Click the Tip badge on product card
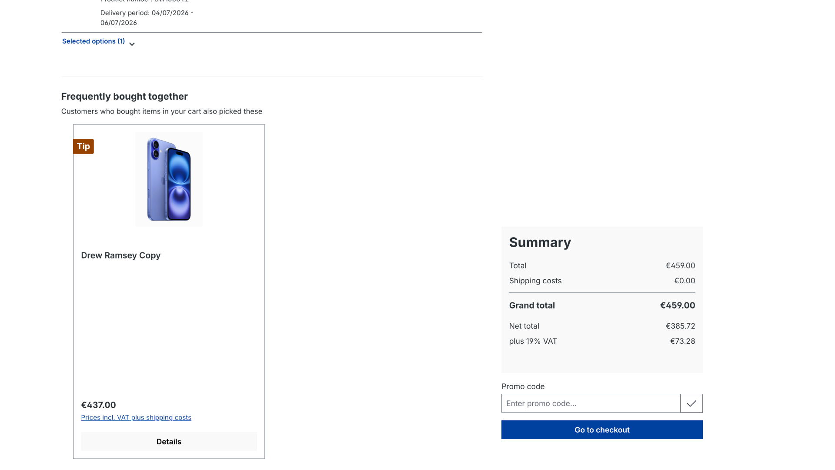This screenshot has height=470, width=835. point(83,146)
